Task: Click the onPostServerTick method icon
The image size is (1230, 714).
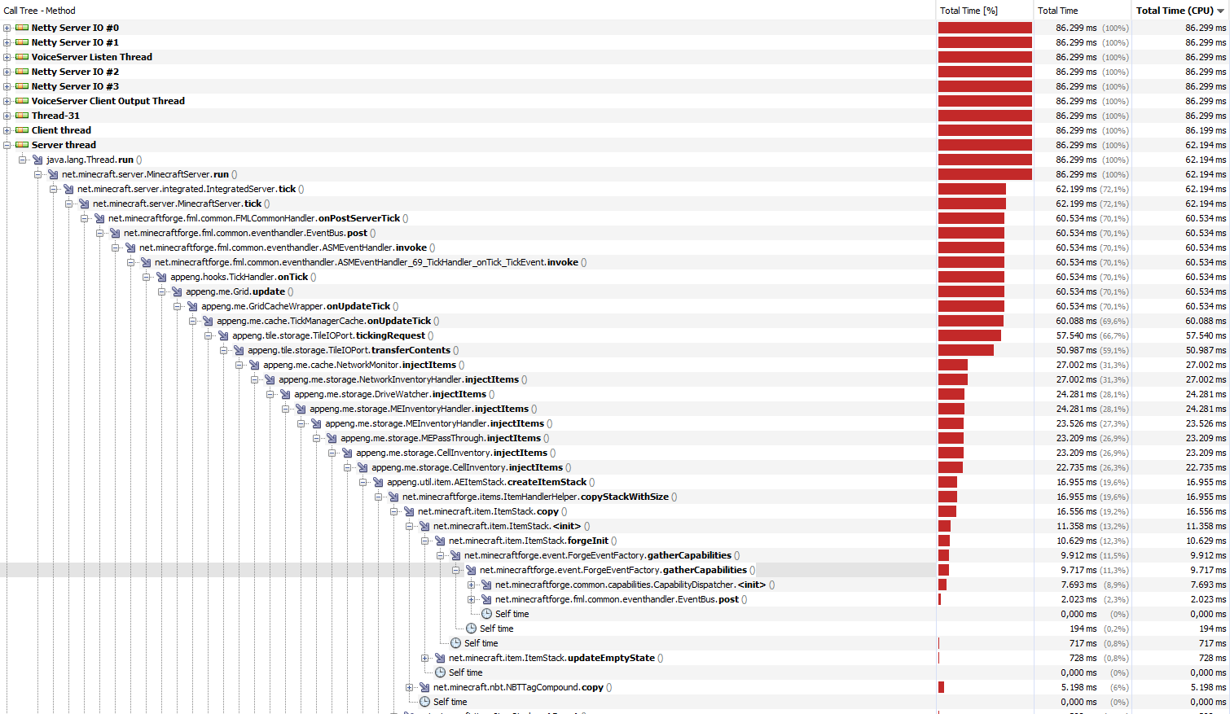Action: point(99,218)
